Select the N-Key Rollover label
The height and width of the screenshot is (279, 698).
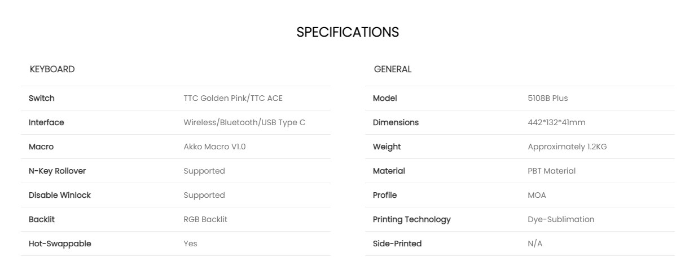[x=57, y=171]
